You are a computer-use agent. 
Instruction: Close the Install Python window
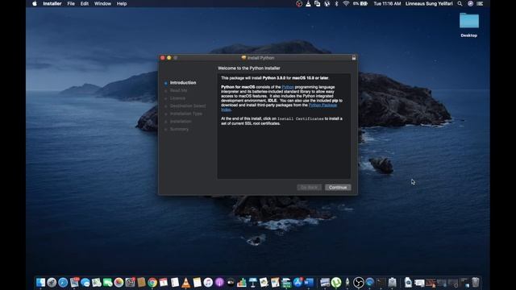pos(163,57)
